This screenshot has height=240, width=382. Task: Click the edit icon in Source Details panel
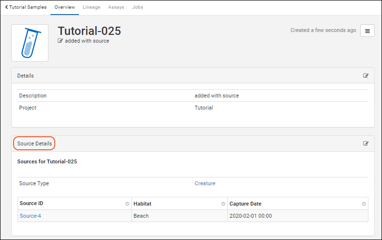coord(366,144)
